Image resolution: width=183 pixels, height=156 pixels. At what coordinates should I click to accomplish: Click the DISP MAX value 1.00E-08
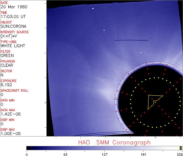(9, 134)
